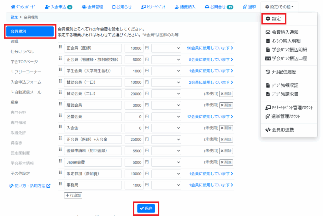323x216 pixels.
Task: Select 入会申込フォーム in the sidebar
Action: [26, 82]
